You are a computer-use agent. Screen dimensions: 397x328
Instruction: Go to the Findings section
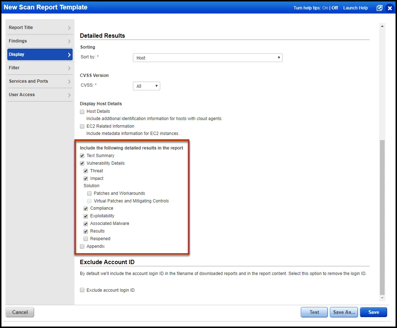coord(40,41)
